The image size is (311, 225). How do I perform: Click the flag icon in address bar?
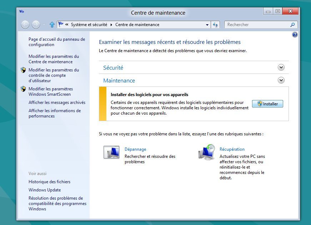pyautogui.click(x=61, y=24)
